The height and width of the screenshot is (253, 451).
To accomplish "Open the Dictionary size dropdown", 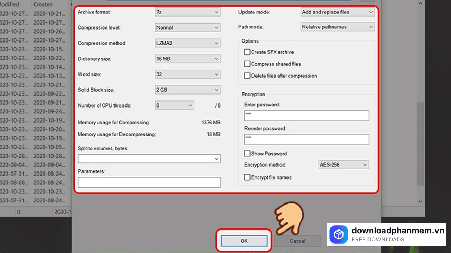I will pyautogui.click(x=187, y=58).
